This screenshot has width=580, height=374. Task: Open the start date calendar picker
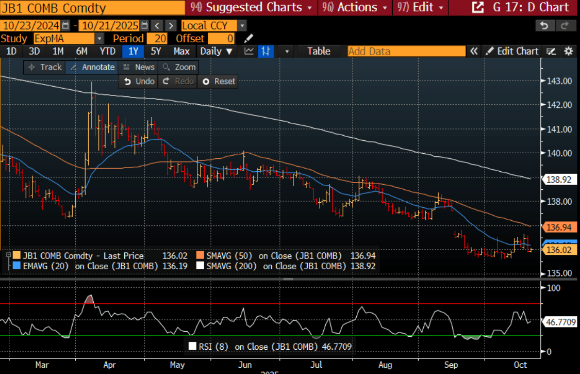coord(65,25)
